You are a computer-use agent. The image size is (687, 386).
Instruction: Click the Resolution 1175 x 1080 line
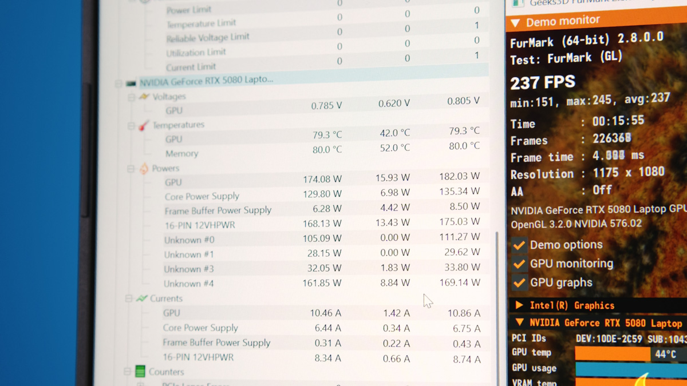click(x=588, y=173)
